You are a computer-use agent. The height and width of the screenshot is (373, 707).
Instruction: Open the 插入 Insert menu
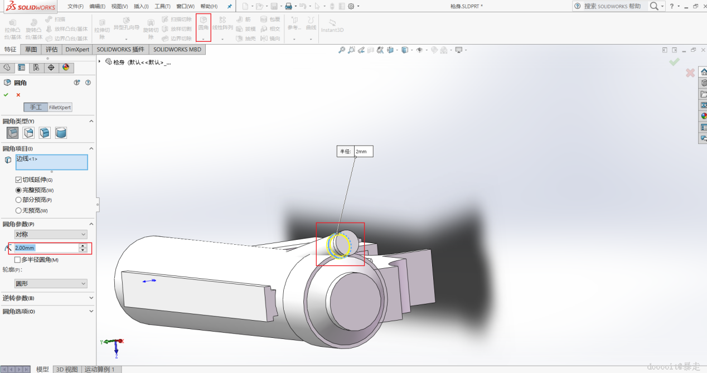141,6
